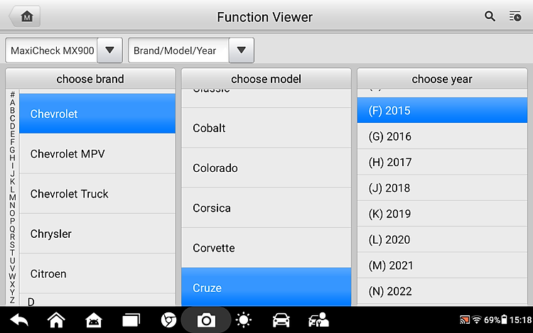
Task: Jump to letter M in brand index
Action: tap(12, 197)
